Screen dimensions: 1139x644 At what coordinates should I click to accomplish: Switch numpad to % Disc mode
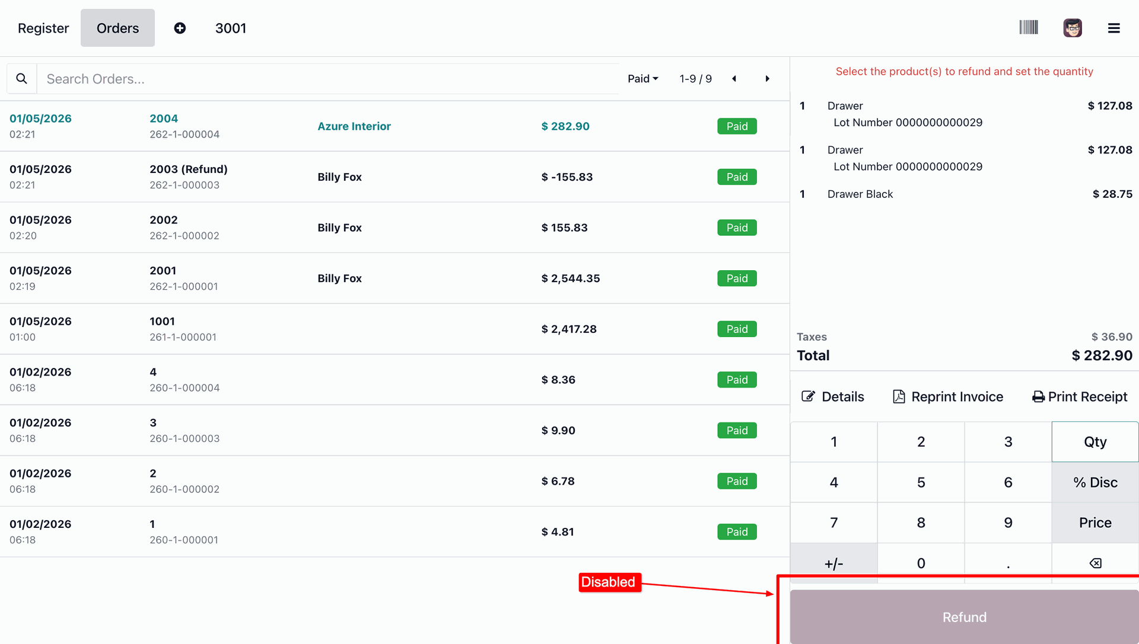(x=1095, y=482)
